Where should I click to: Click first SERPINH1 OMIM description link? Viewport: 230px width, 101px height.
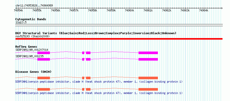pos(99,82)
